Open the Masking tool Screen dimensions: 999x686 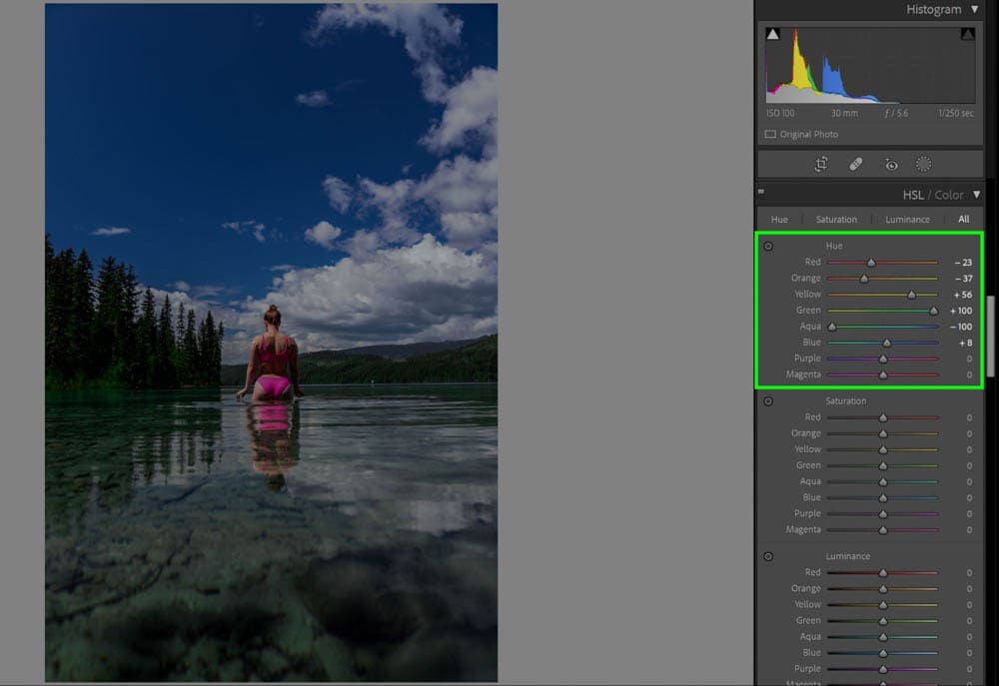click(x=924, y=165)
